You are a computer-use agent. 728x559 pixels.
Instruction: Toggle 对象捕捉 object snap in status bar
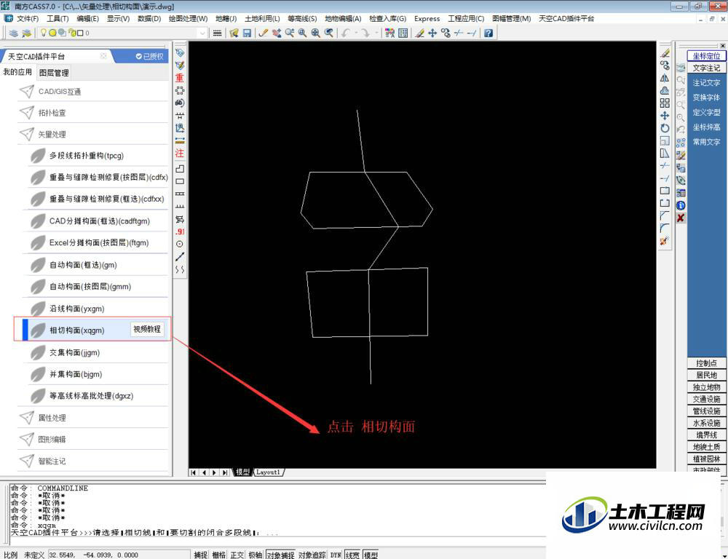(x=280, y=555)
